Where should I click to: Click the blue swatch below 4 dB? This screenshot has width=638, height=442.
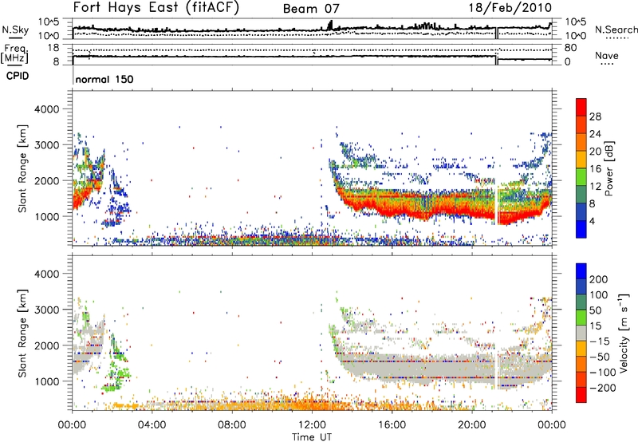(581, 230)
